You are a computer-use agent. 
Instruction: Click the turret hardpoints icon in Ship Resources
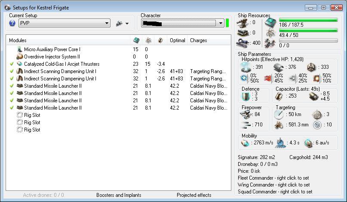coord(243,23)
